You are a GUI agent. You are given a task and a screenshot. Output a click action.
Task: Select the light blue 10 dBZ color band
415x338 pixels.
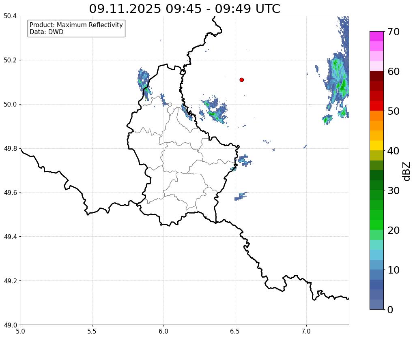point(376,265)
